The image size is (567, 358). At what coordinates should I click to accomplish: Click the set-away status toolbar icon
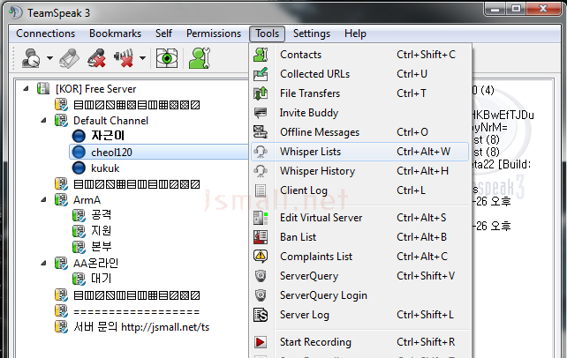coord(32,58)
